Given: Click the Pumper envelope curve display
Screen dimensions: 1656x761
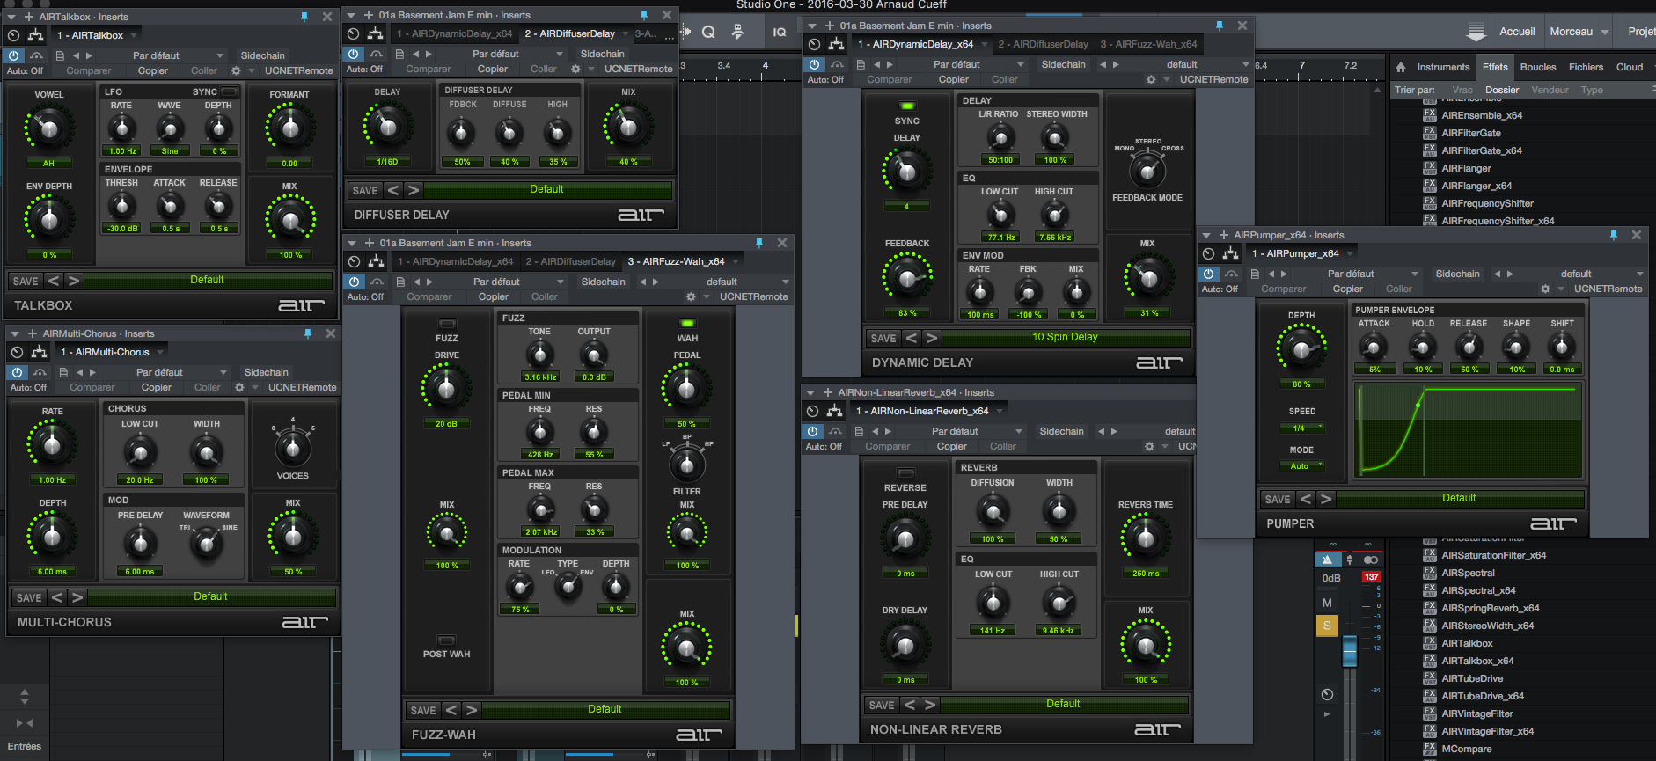Looking at the screenshot, I should (x=1468, y=430).
